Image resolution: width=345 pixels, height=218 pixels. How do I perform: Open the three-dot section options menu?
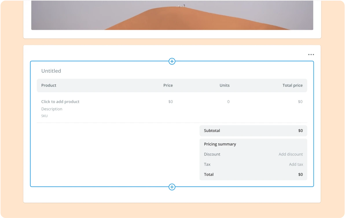[x=311, y=54]
